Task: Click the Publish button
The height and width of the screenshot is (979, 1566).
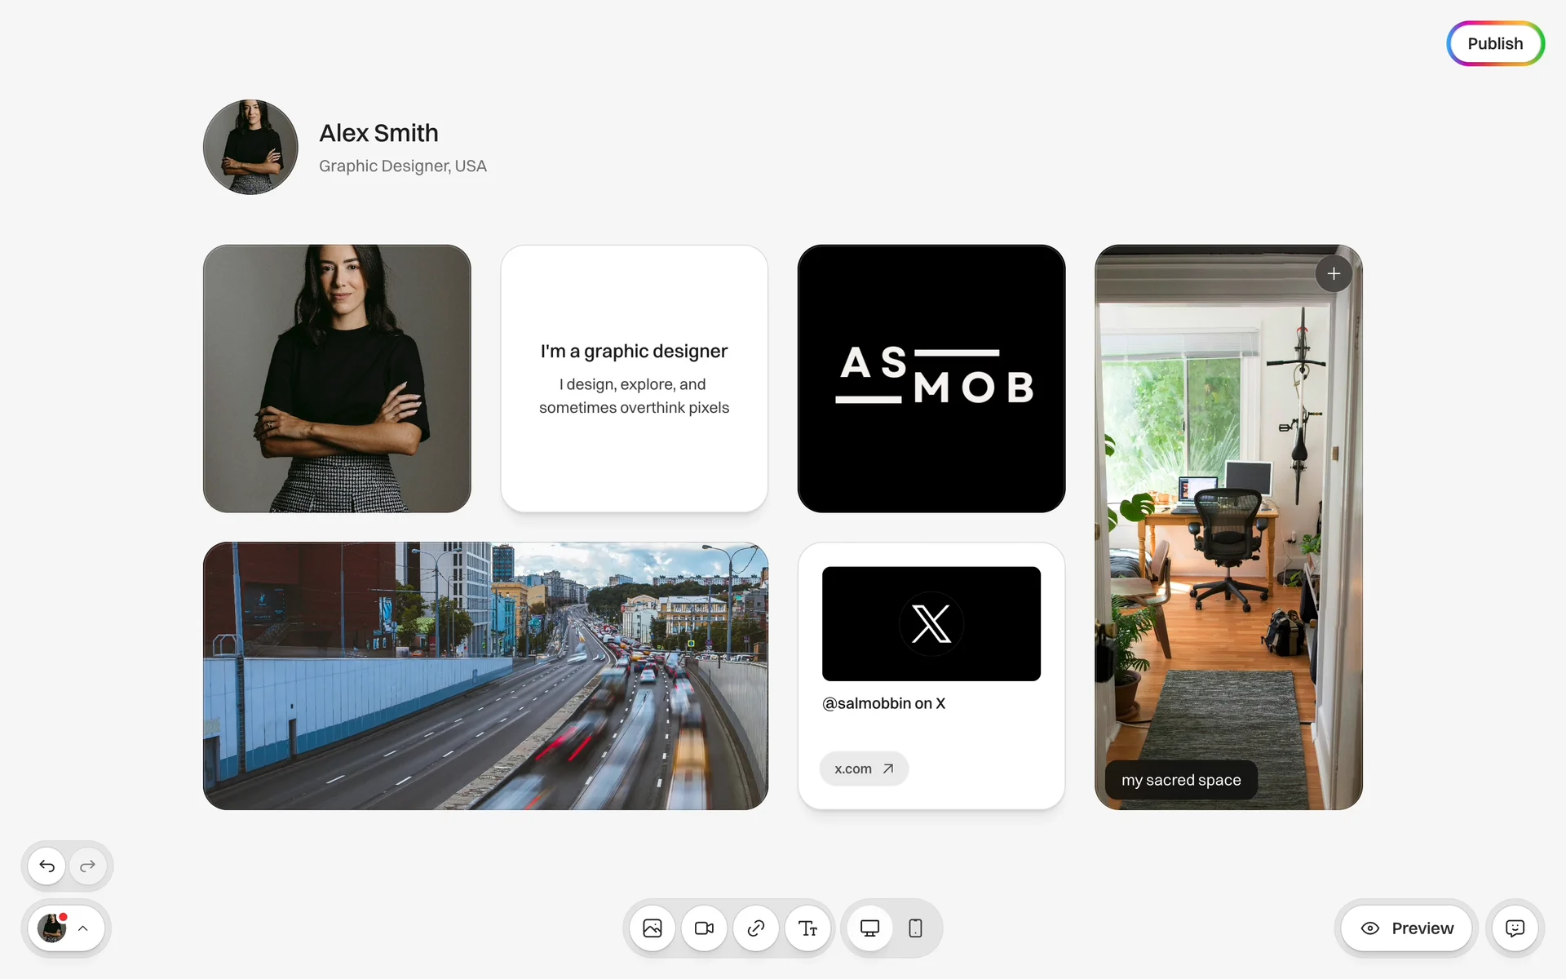Action: click(1495, 44)
